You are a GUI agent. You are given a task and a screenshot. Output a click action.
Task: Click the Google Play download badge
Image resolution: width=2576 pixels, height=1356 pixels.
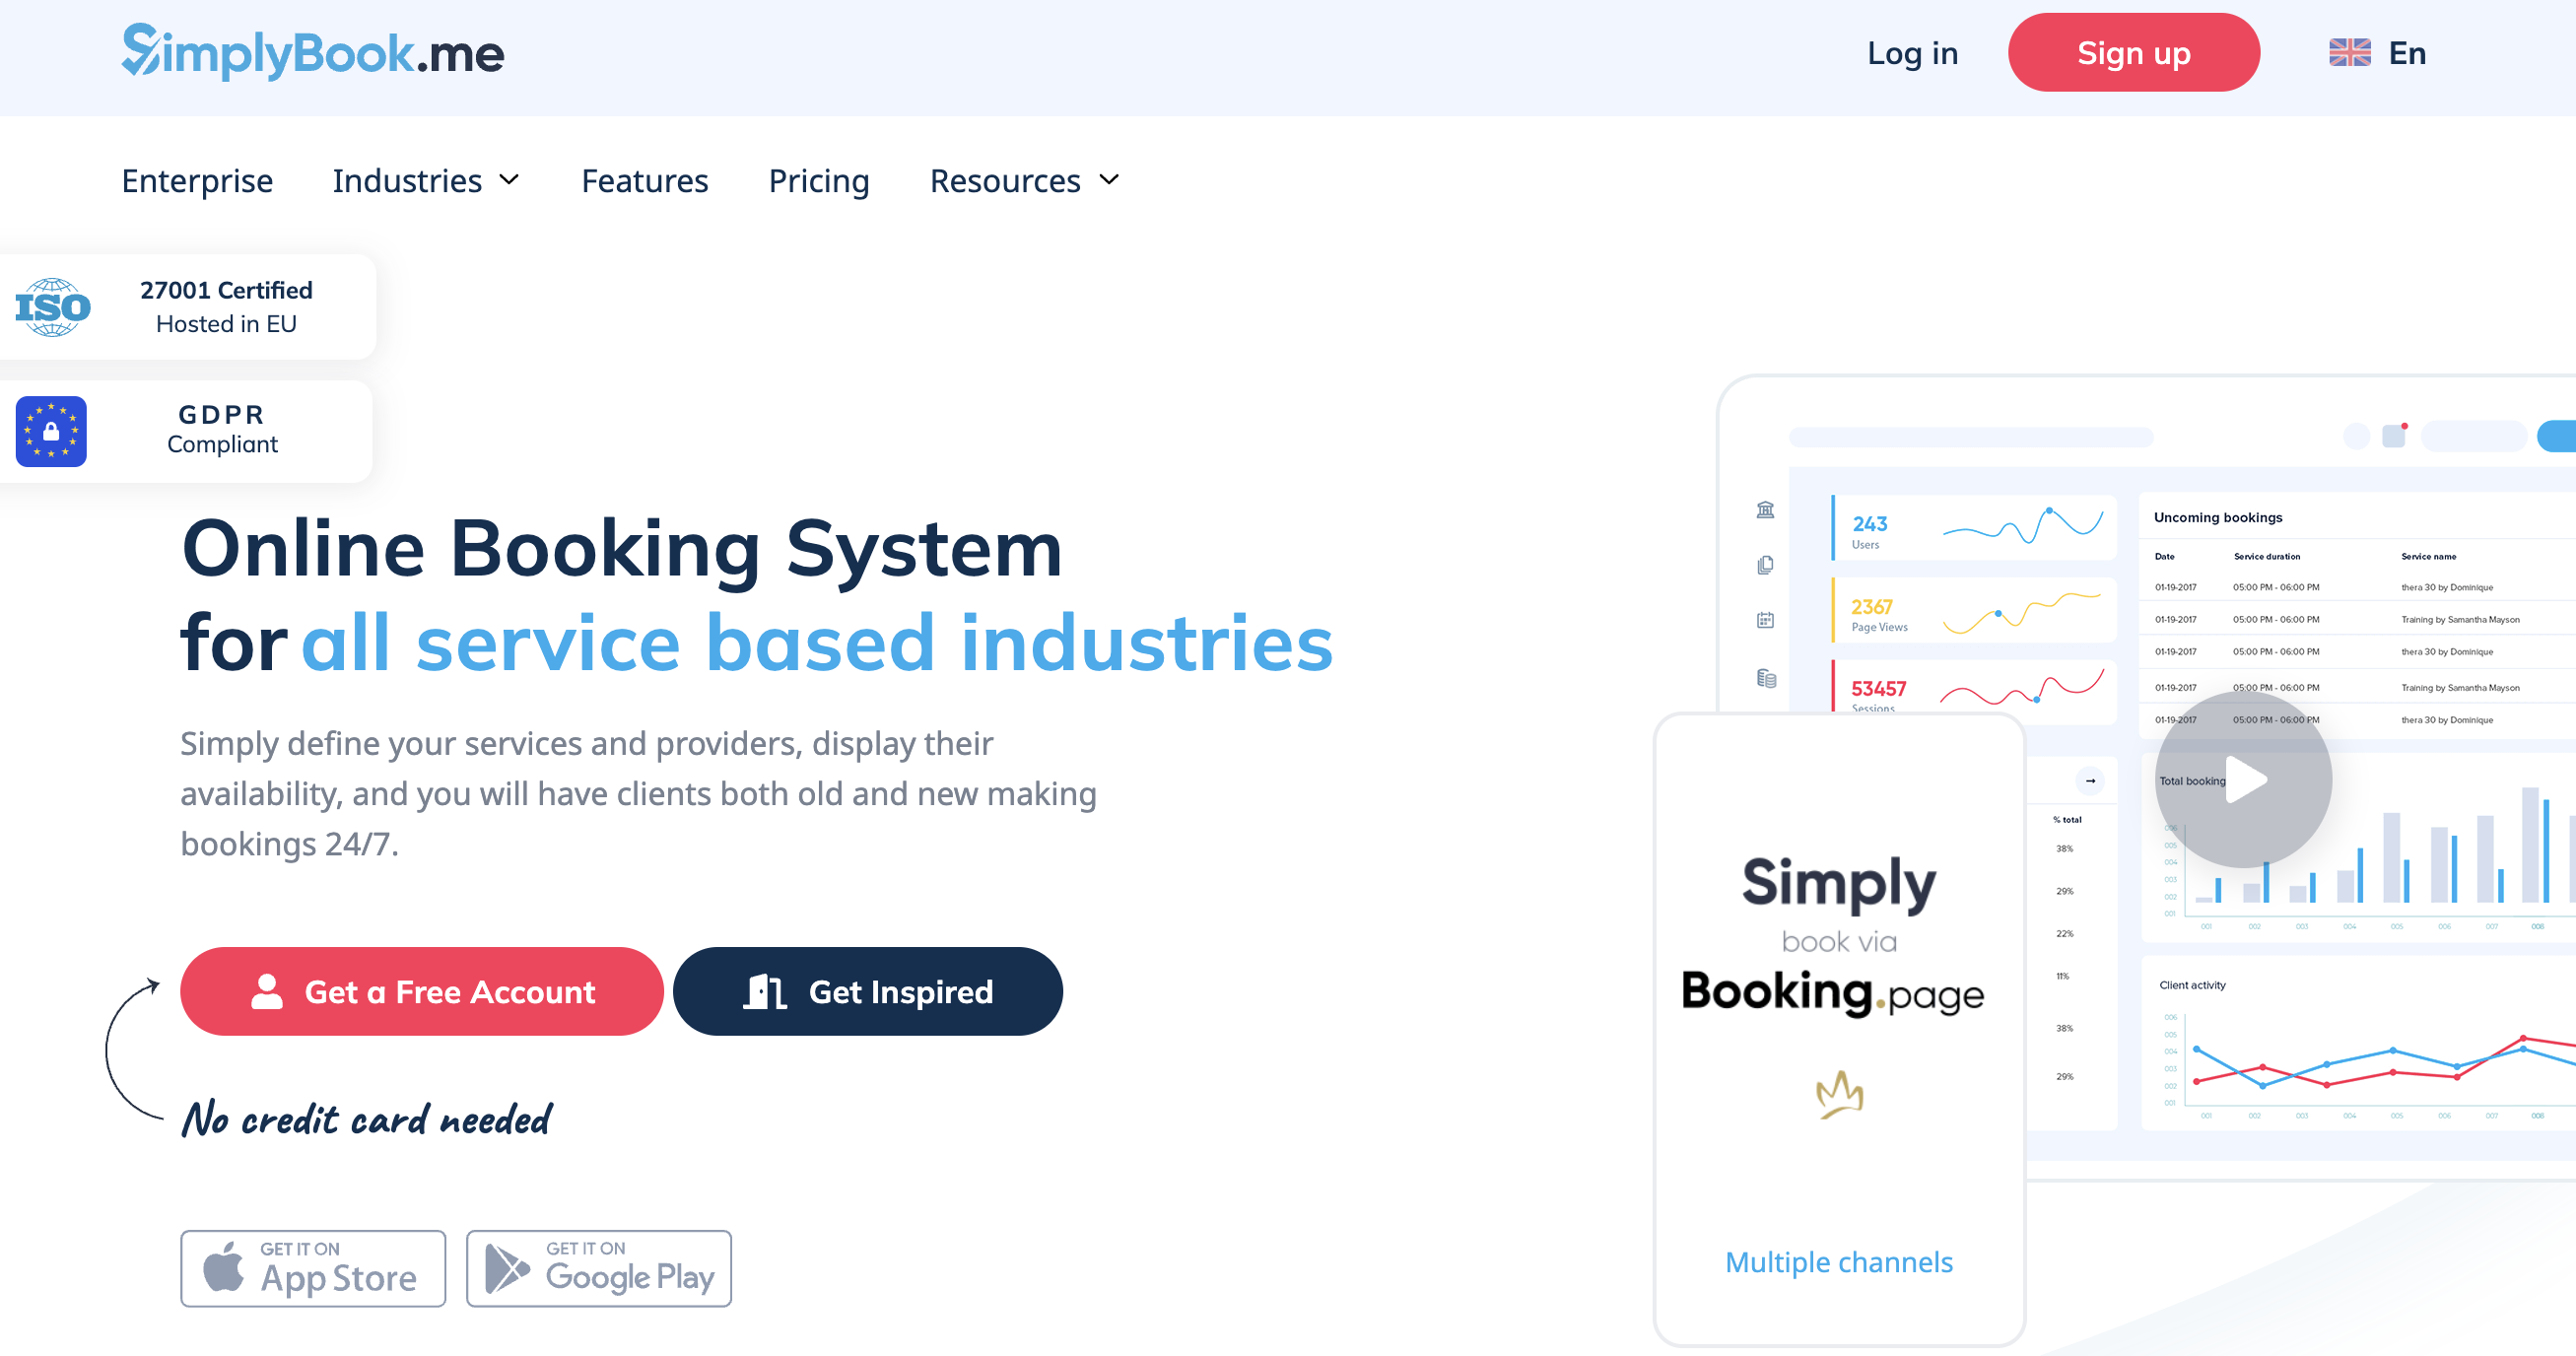[598, 1268]
